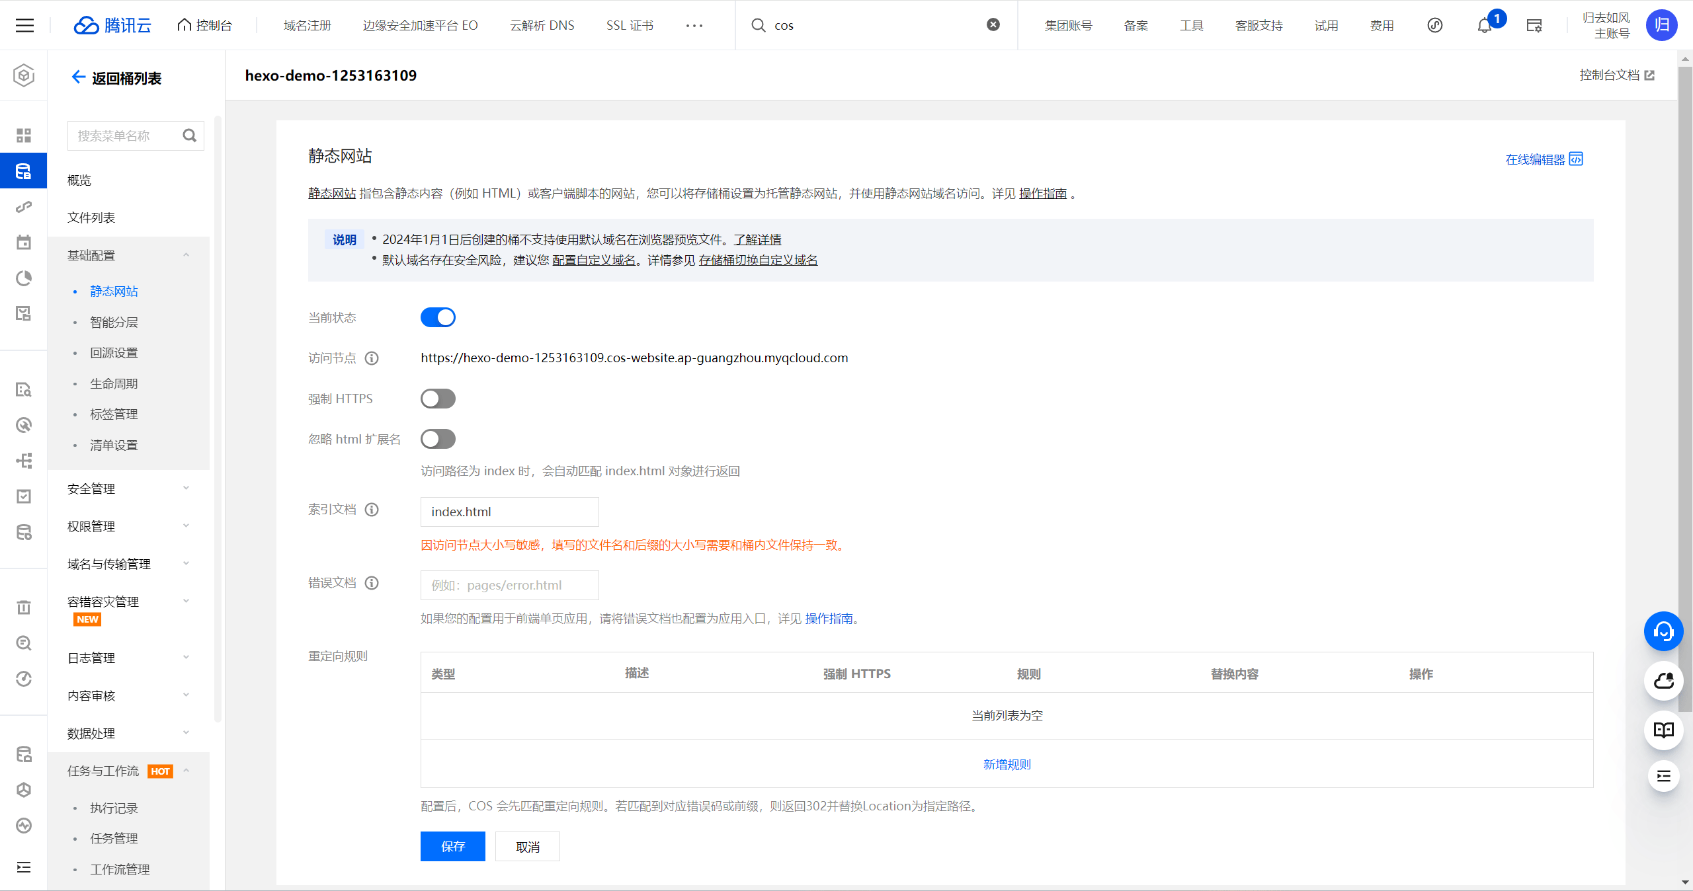The image size is (1693, 891).
Task: Click the page vertical scrollbar
Action: pos(1685,390)
